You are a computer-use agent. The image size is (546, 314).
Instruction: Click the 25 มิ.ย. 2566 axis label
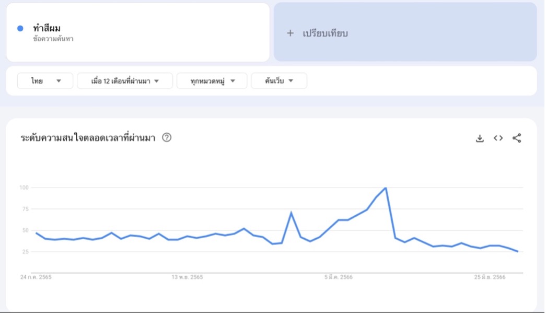coord(490,277)
